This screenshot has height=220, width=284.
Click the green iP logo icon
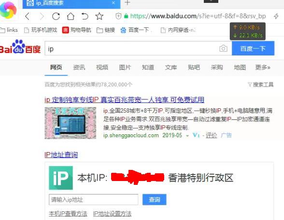click(x=61, y=178)
